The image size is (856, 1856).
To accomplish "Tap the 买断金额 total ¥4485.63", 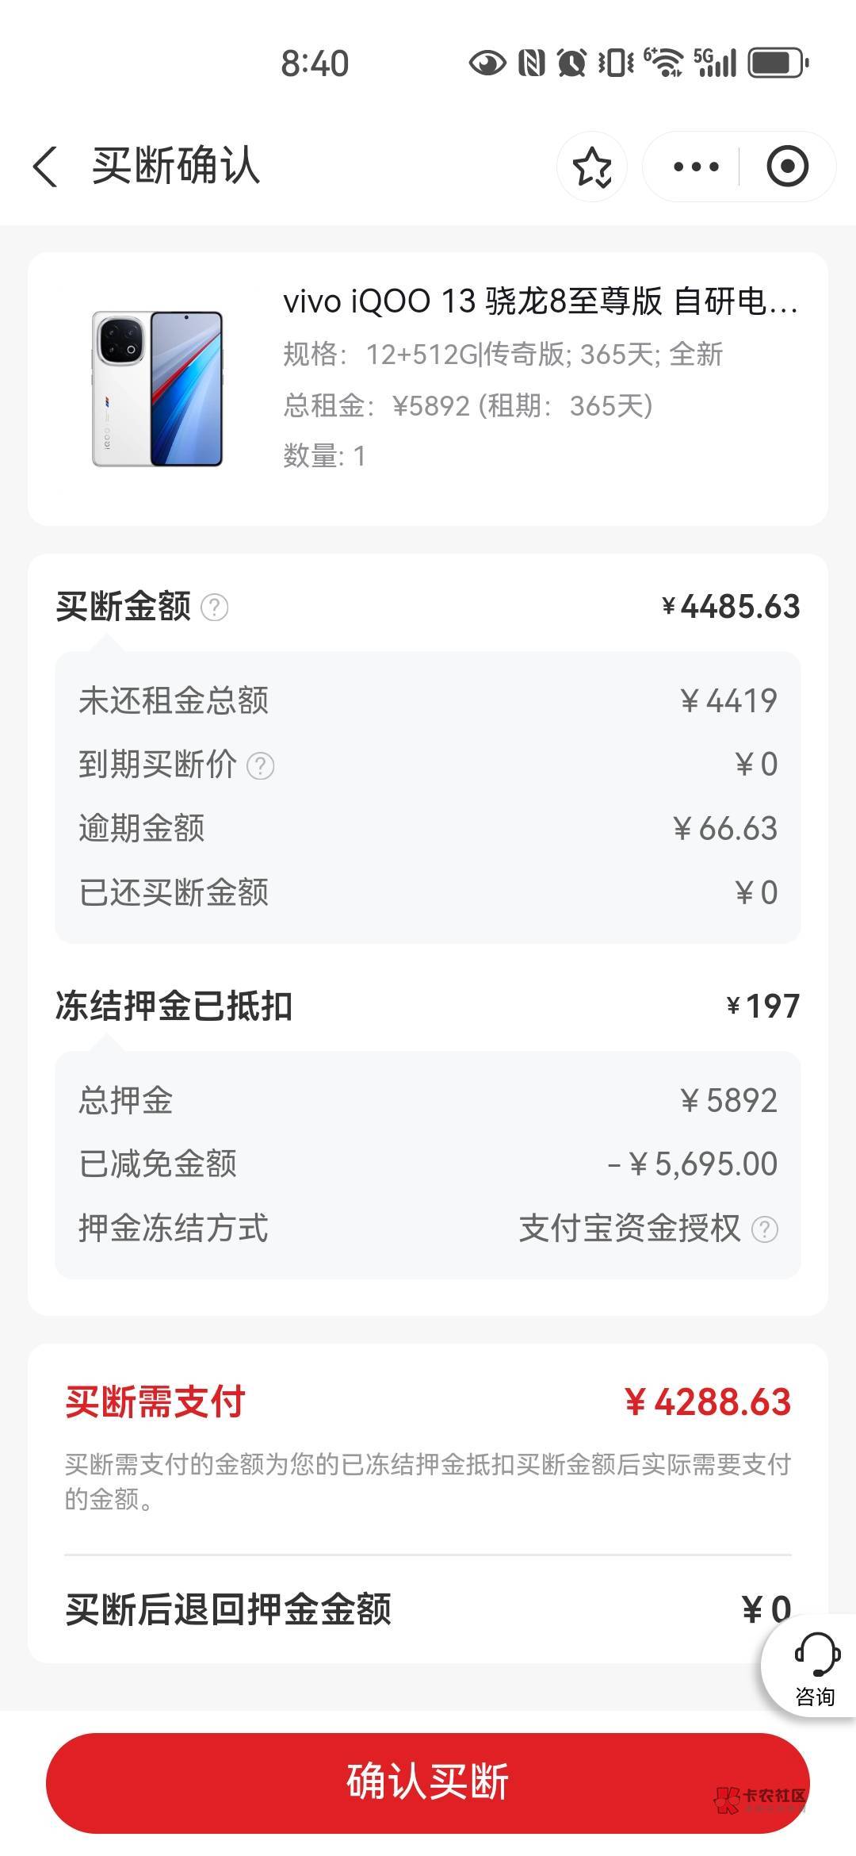I will coord(731,607).
